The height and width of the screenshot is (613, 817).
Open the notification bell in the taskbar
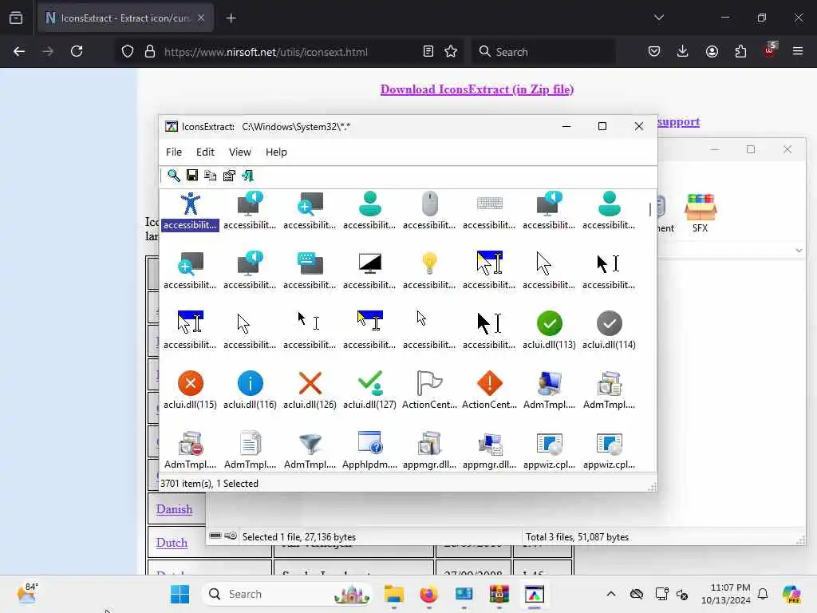click(x=763, y=594)
